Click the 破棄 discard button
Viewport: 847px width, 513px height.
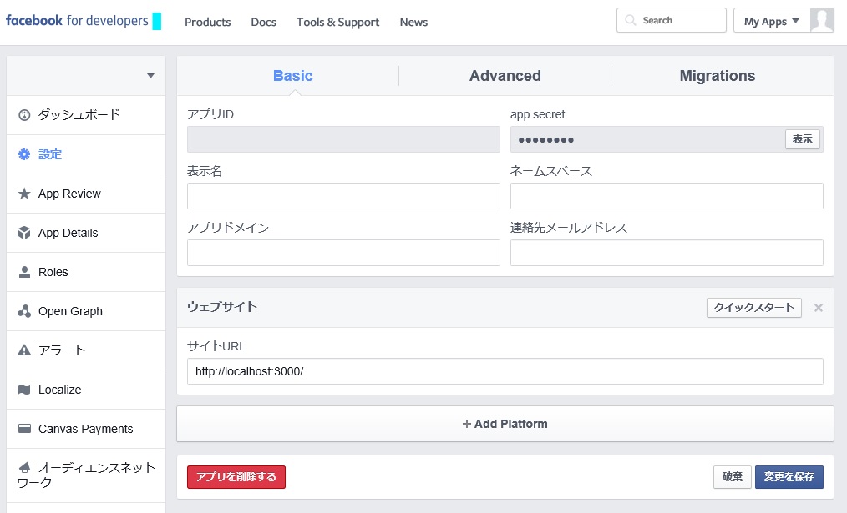[732, 477]
